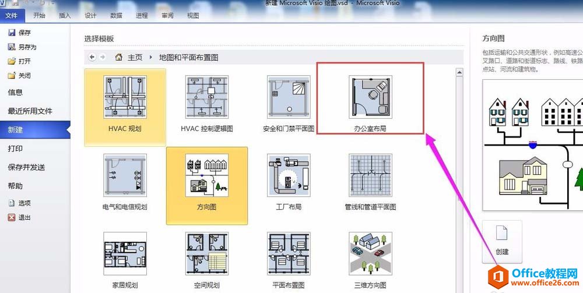Pick the 管线和管道平面图 template icon
Screen dimensions: 583x293
tap(370, 175)
